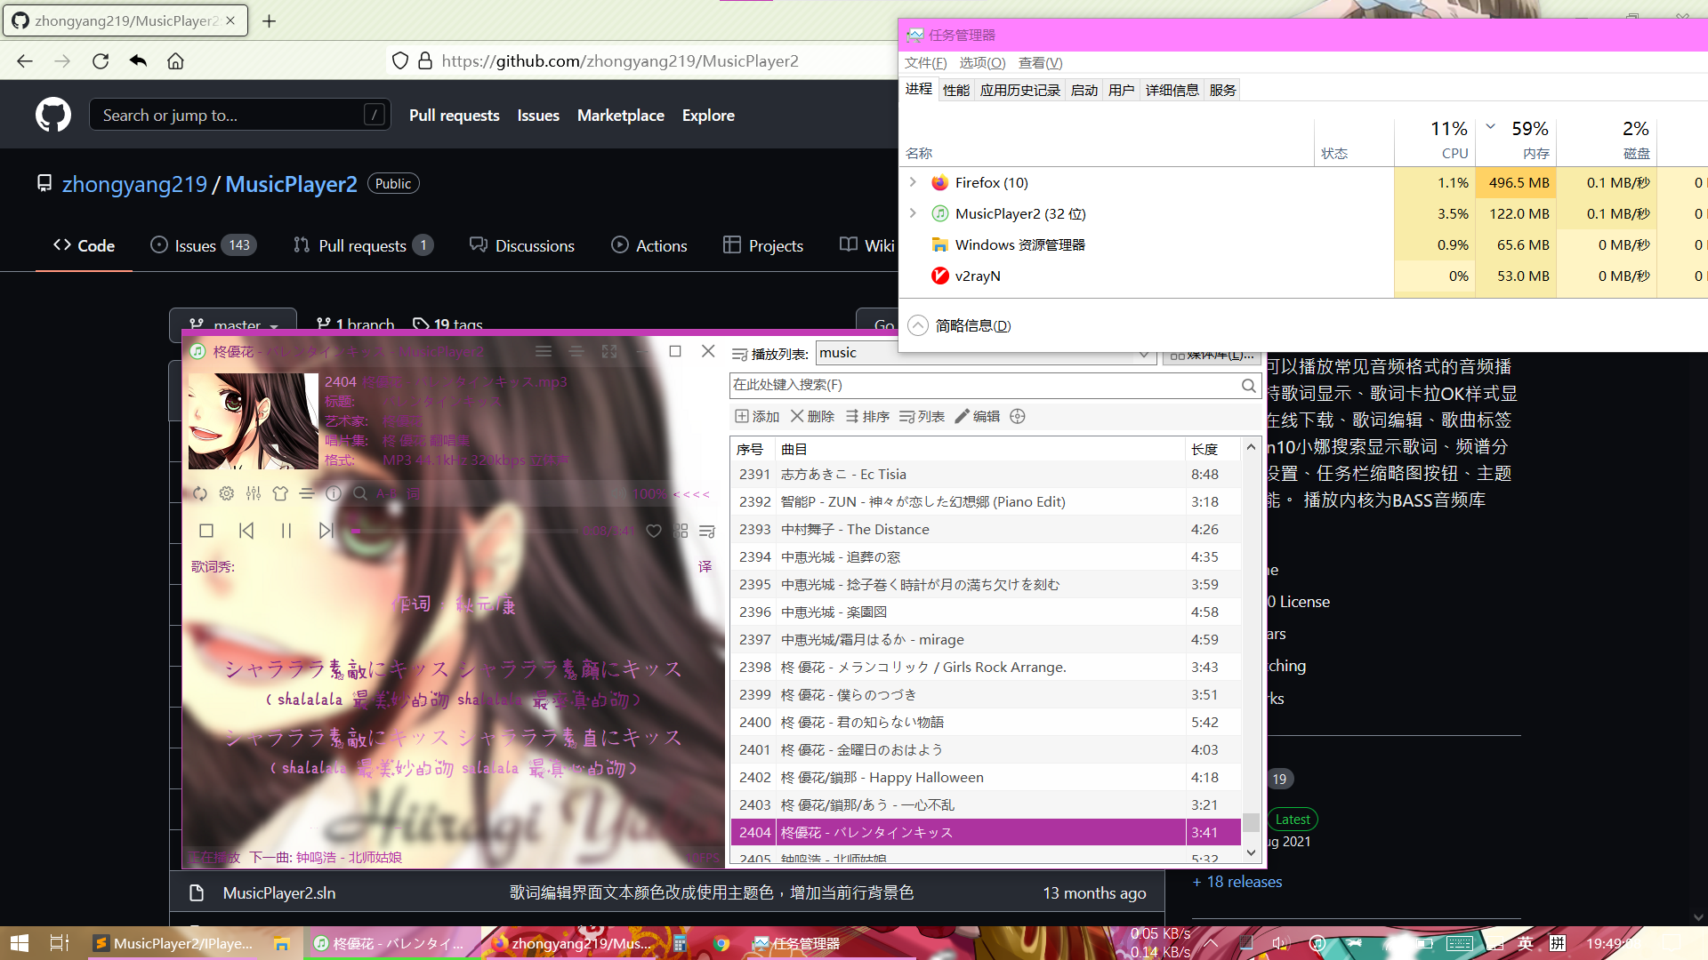Image resolution: width=1708 pixels, height=960 pixels.
Task: Open the MusicPlayer2.sln file link
Action: tap(279, 892)
